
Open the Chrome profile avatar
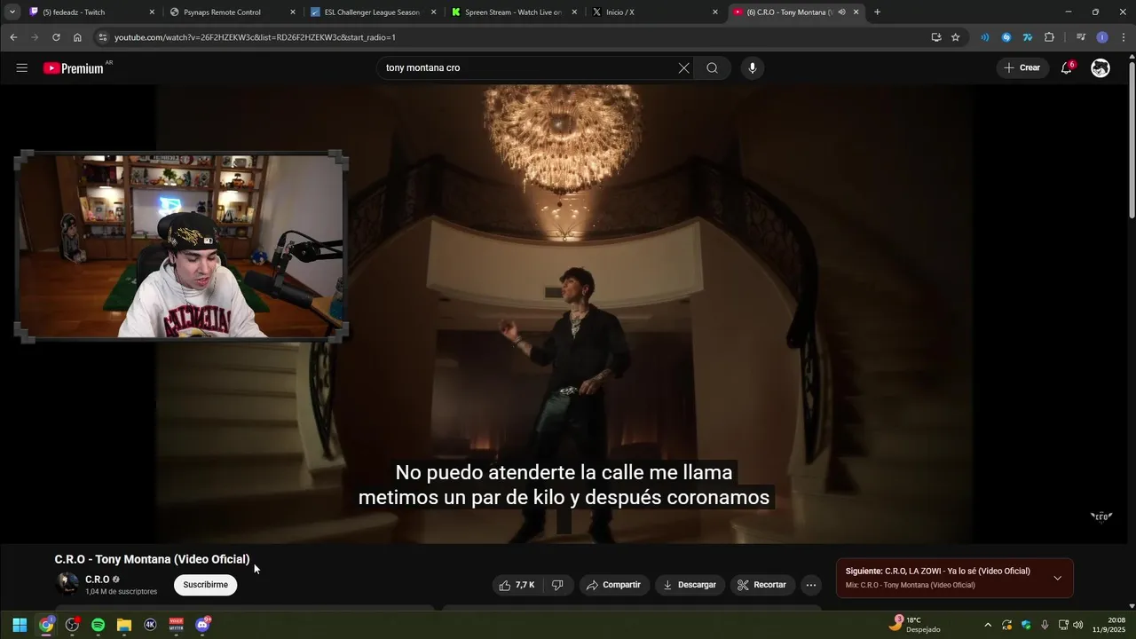(1102, 37)
